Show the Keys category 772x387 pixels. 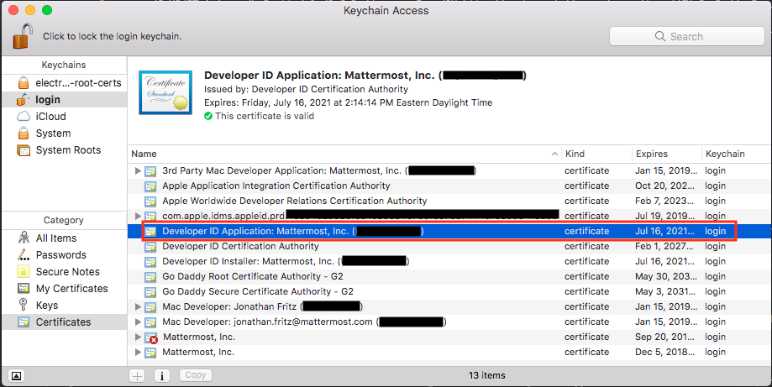click(47, 306)
